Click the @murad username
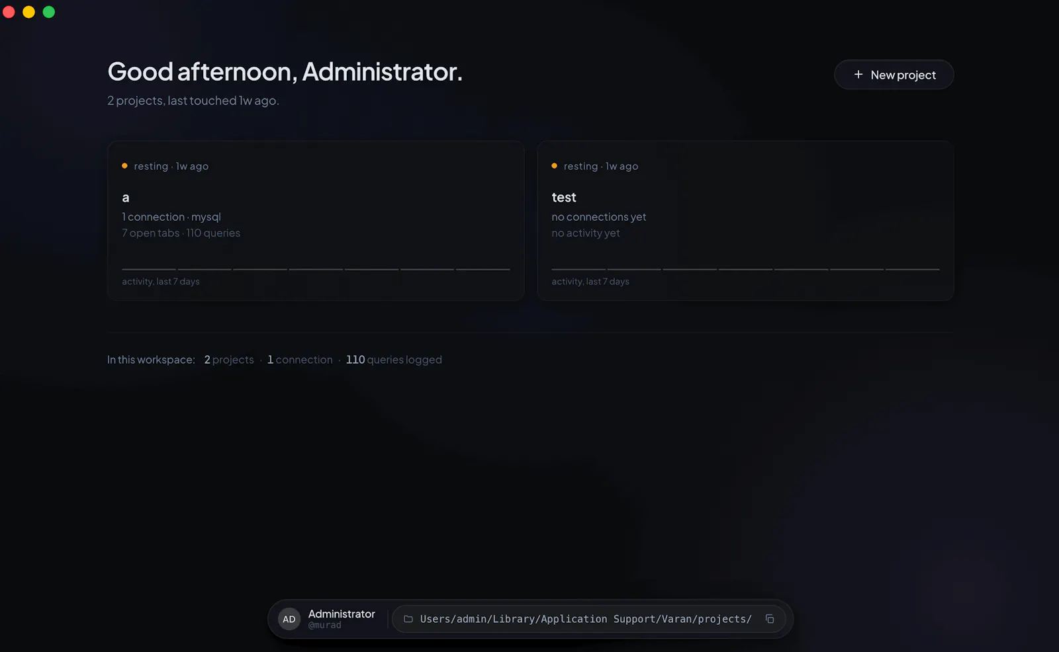Viewport: 1059px width, 652px height. [x=325, y=626]
